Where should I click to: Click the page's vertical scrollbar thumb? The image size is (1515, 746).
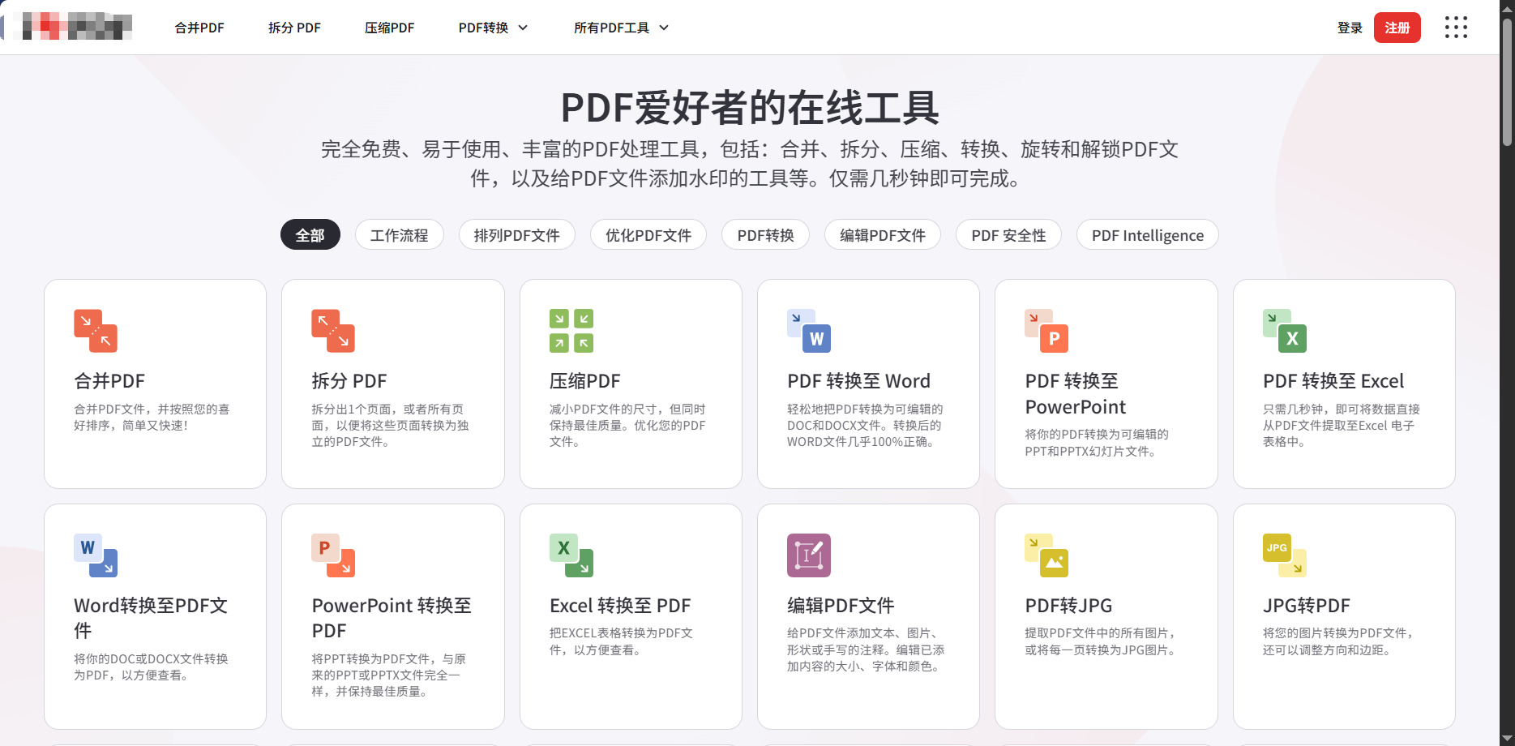tap(1507, 81)
